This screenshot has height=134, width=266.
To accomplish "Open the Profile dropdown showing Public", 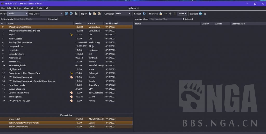I will click(x=17, y=14).
